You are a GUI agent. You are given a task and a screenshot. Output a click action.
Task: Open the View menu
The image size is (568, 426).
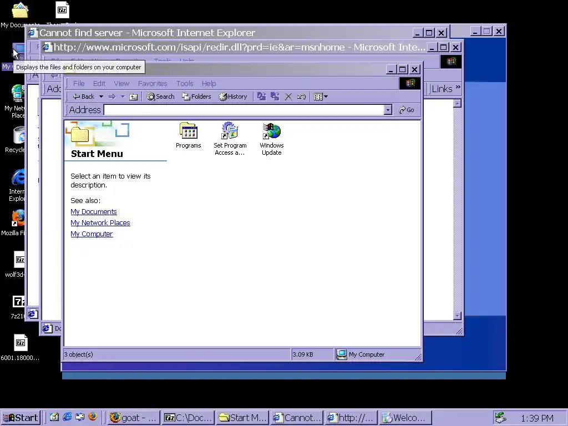click(x=121, y=83)
